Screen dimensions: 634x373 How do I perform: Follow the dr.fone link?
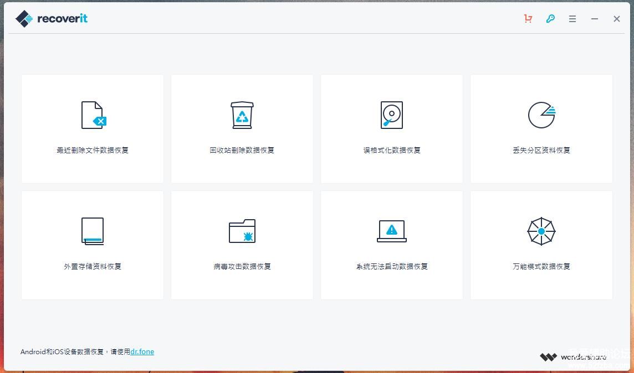pos(142,351)
